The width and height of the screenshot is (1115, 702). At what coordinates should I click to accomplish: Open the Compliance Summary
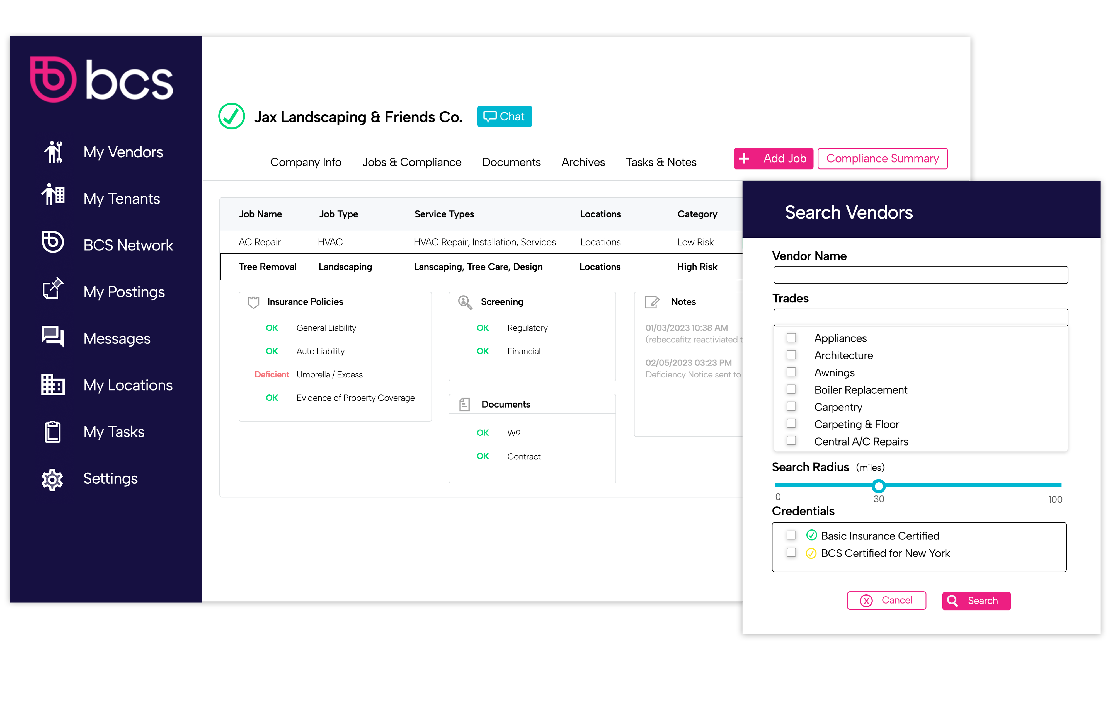tap(882, 158)
